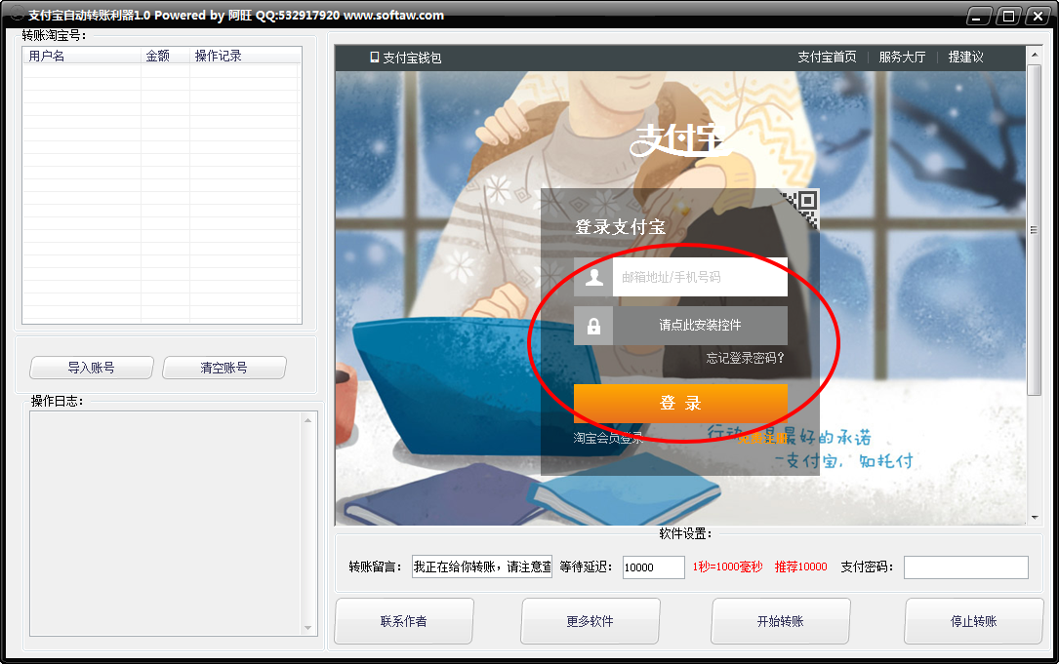The height and width of the screenshot is (664, 1059).
Task: Click the 邮箱地址/手机号码 input field
Action: 700,277
